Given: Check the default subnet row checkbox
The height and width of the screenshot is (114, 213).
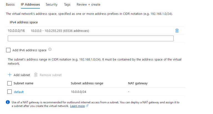Looking at the screenshot, I should [x=9, y=92].
